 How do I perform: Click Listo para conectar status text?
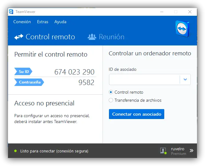point(54,151)
